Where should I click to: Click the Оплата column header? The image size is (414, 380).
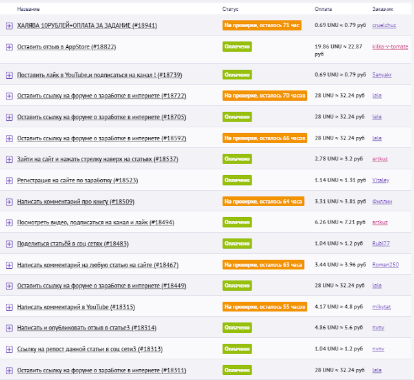click(323, 9)
